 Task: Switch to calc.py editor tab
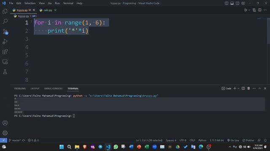(x=48, y=10)
